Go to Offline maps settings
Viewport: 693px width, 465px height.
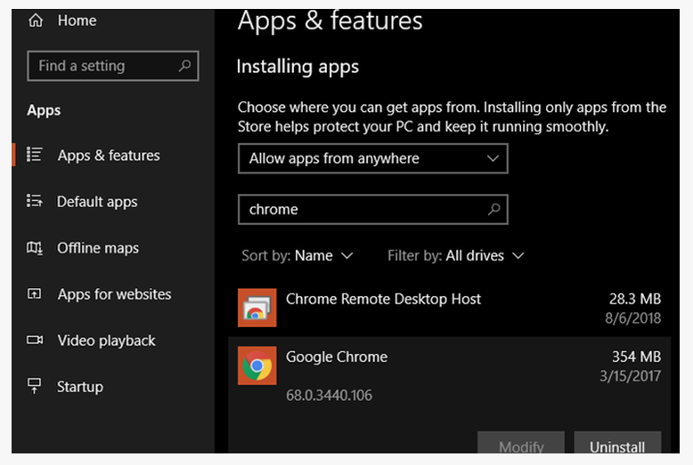[98, 248]
